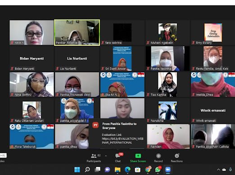The width and height of the screenshot is (235, 175).
Task: Click the taskbar Search magnifier icon
Action: [87, 170]
